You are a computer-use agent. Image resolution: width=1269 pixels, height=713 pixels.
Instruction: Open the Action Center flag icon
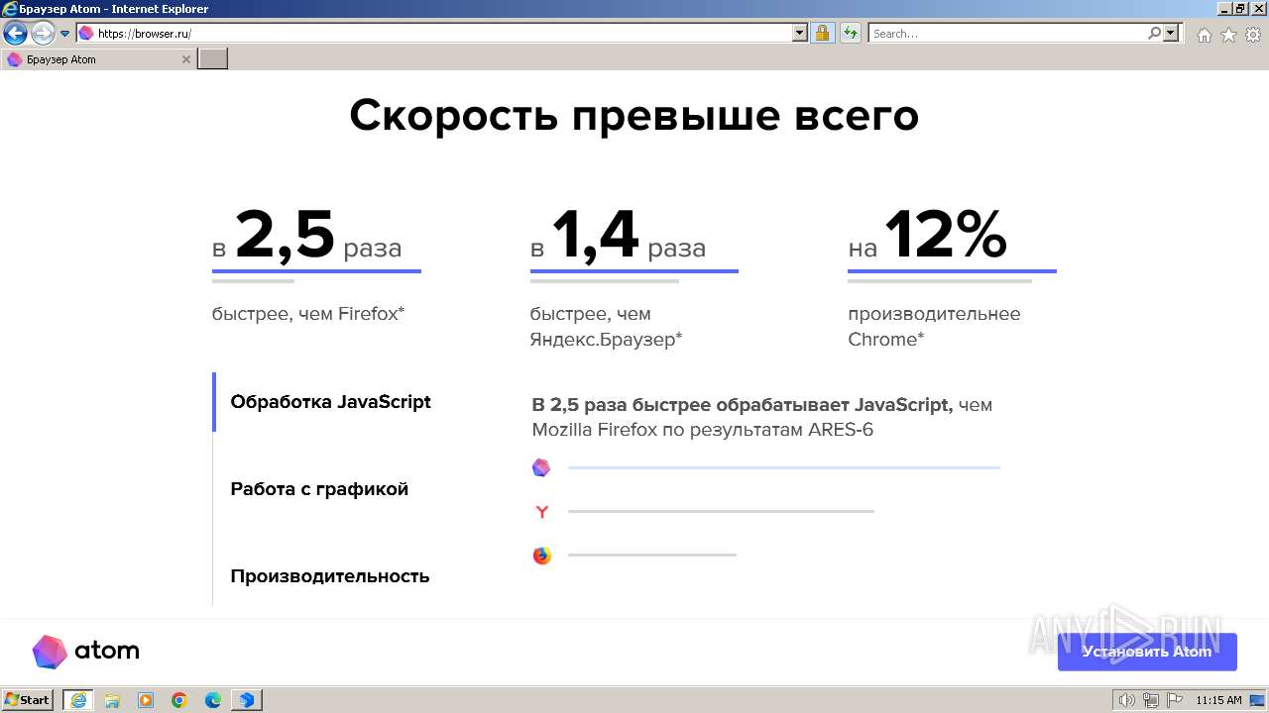point(1175,700)
